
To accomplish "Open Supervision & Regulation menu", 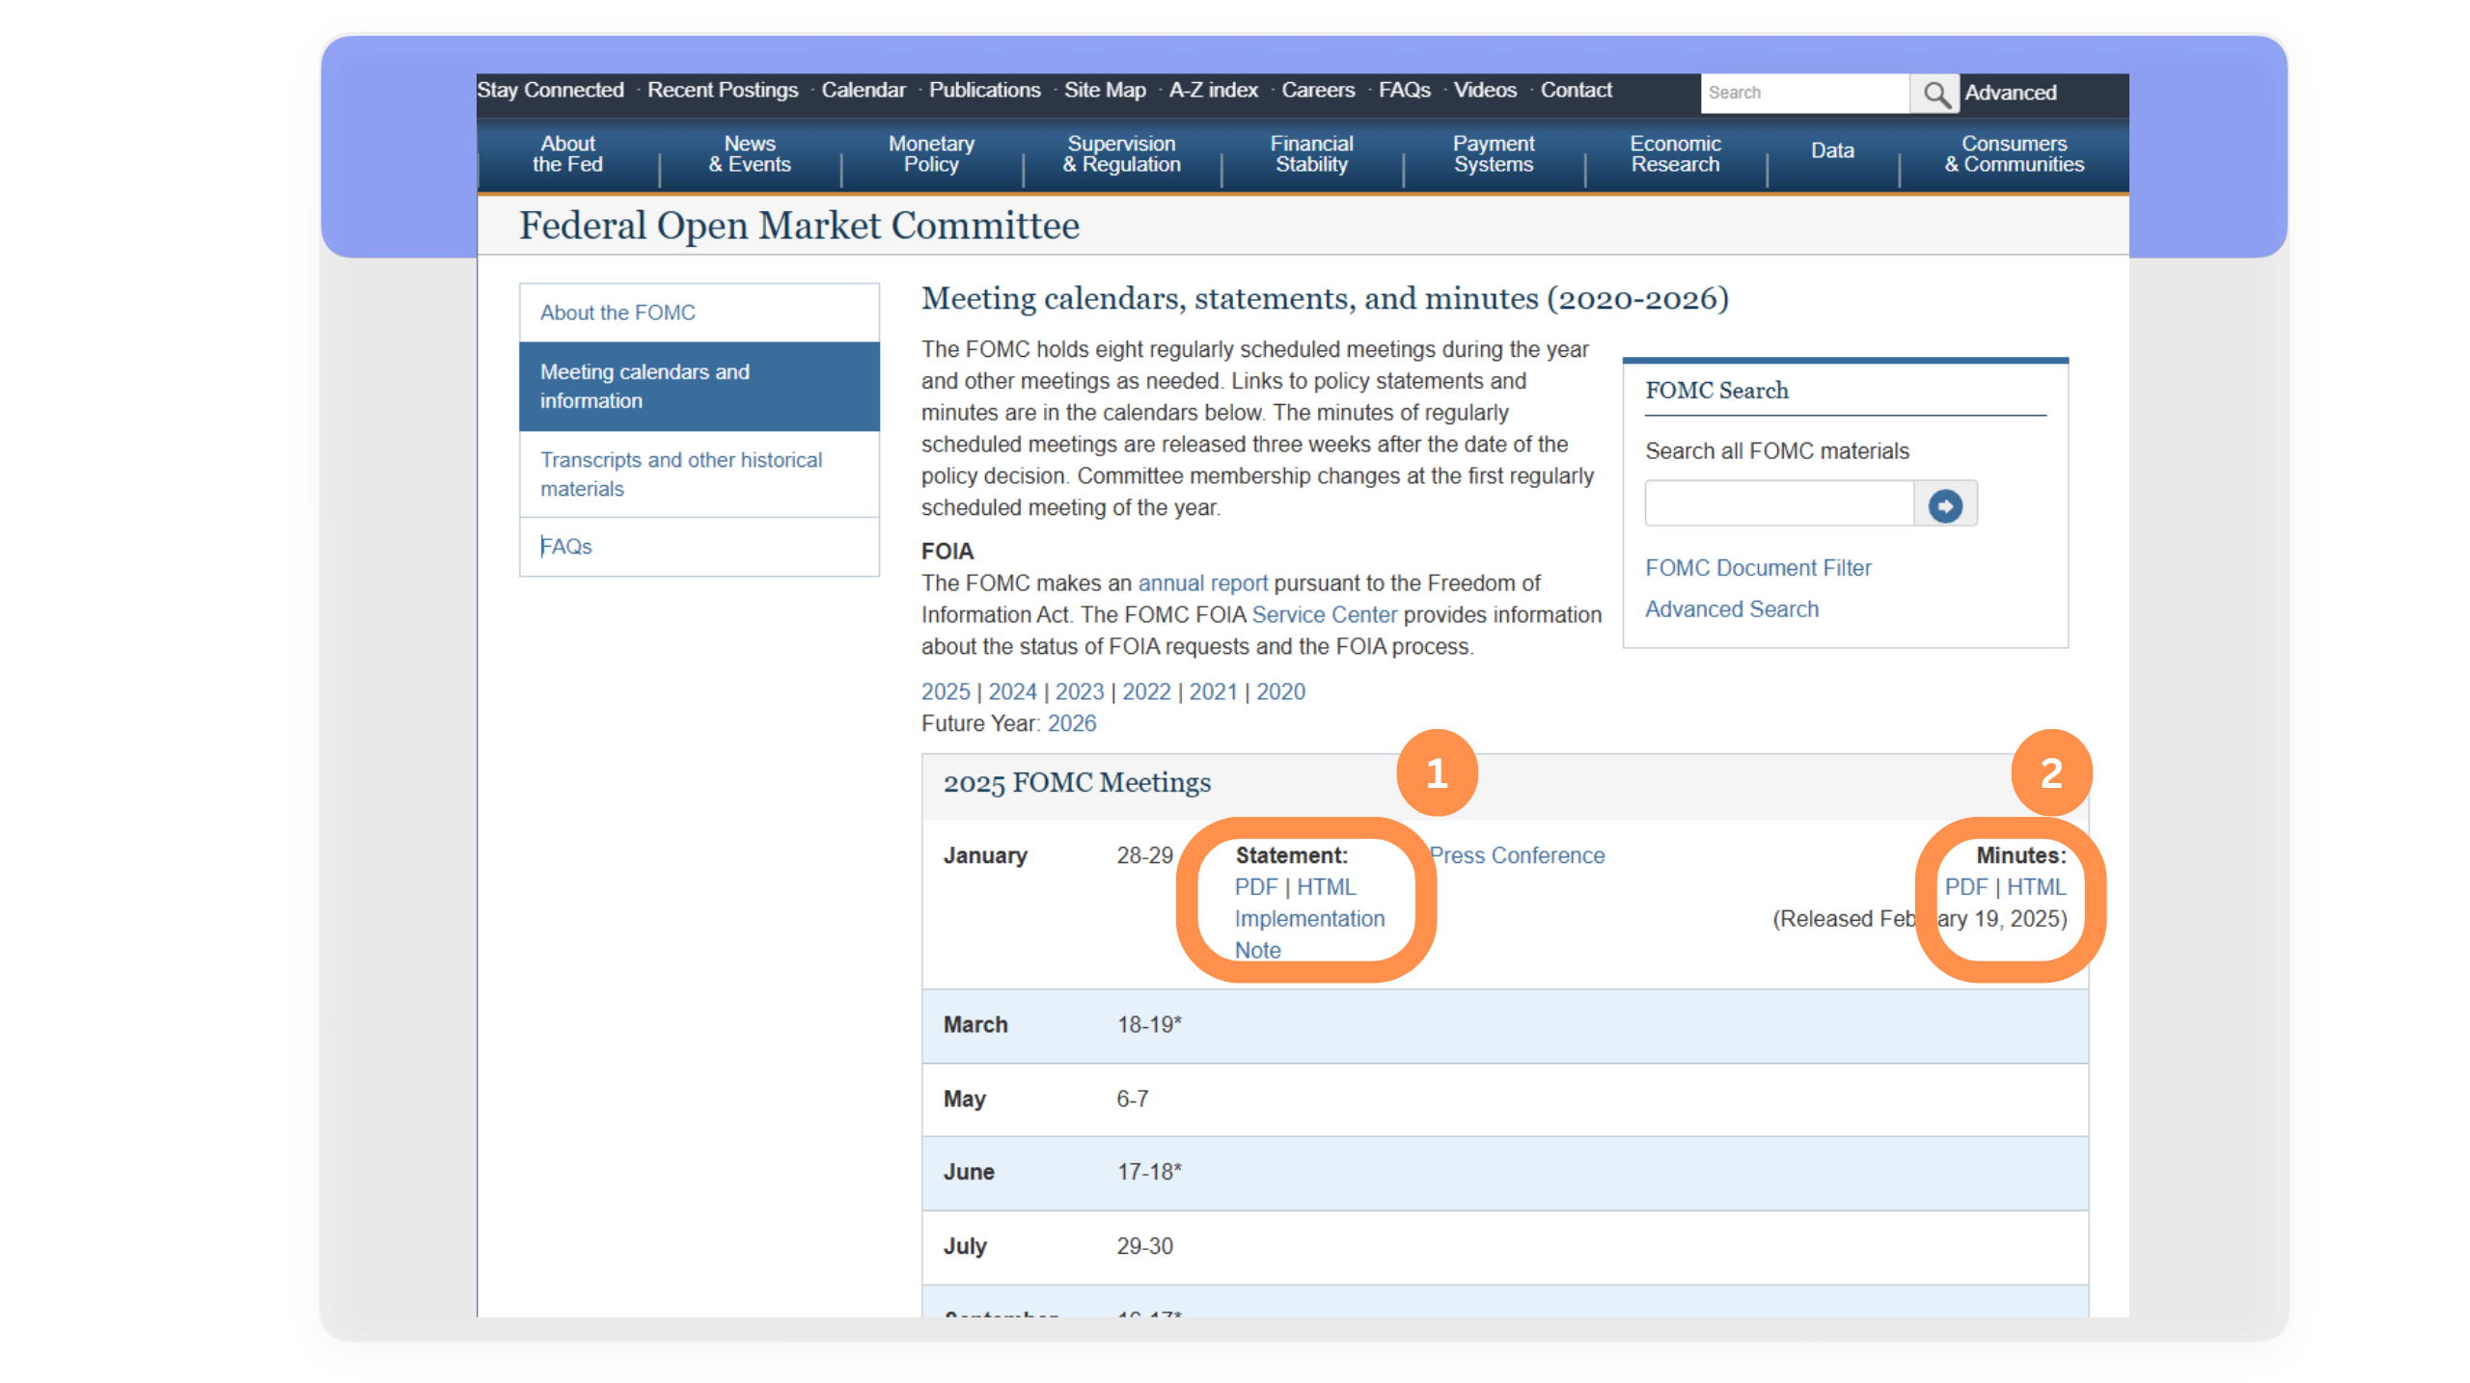I will pos(1121,154).
